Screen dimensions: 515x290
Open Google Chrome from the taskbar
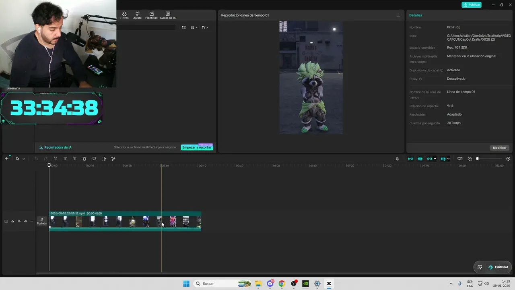click(282, 284)
